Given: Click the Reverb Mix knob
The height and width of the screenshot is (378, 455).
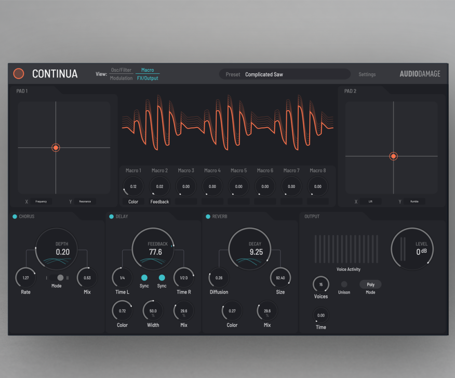Looking at the screenshot, I should (x=267, y=311).
